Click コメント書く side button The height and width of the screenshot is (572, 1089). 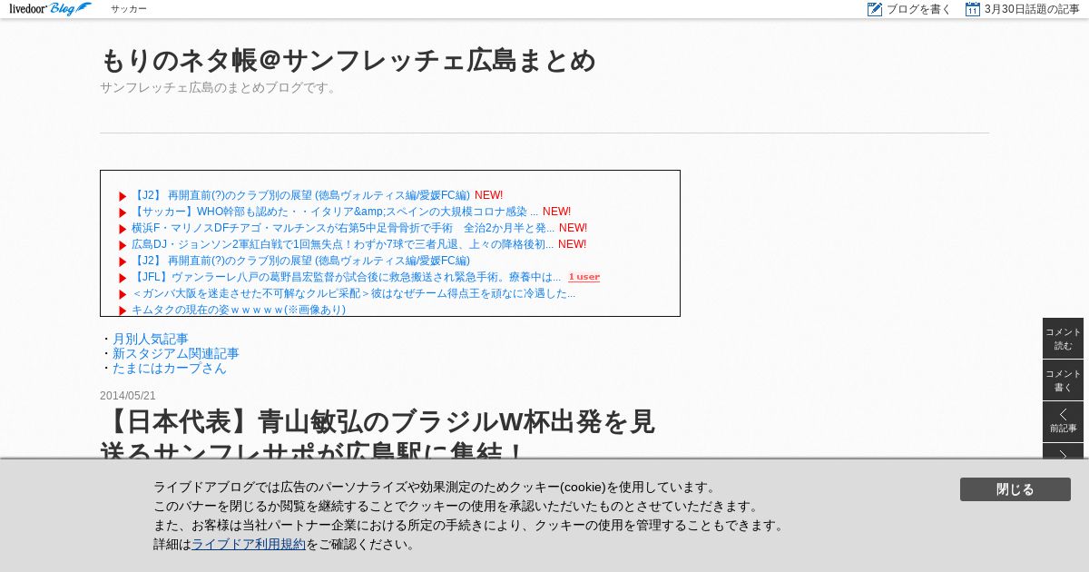pyautogui.click(x=1063, y=380)
